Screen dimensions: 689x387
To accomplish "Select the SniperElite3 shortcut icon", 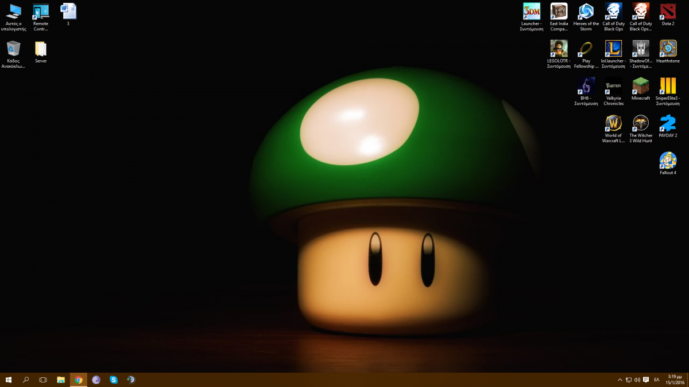I will point(668,92).
